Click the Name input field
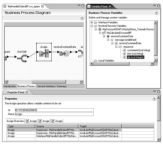163x148 pixels. (x=54, y=114)
